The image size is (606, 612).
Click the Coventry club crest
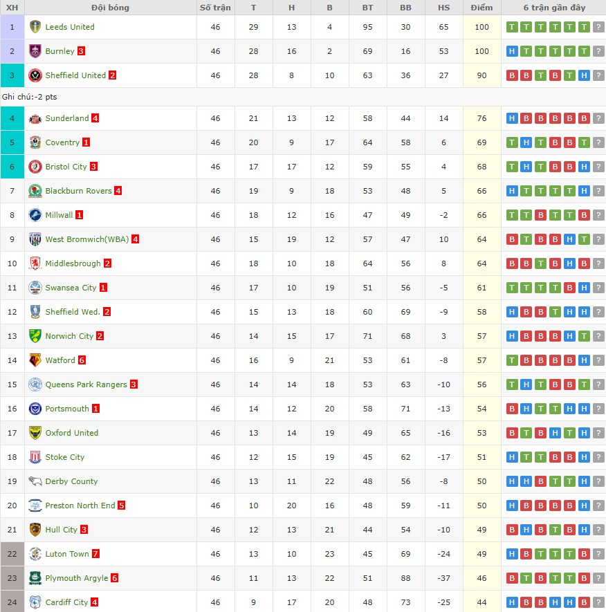tap(35, 142)
